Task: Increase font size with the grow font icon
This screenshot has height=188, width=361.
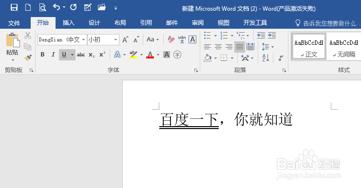Action: tap(125, 39)
